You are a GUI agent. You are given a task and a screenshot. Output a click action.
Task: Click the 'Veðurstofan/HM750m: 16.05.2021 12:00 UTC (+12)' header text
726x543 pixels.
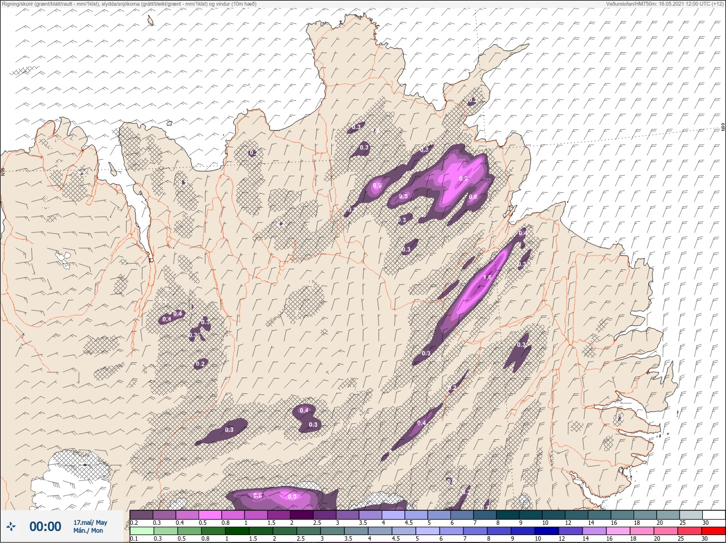[664, 4]
